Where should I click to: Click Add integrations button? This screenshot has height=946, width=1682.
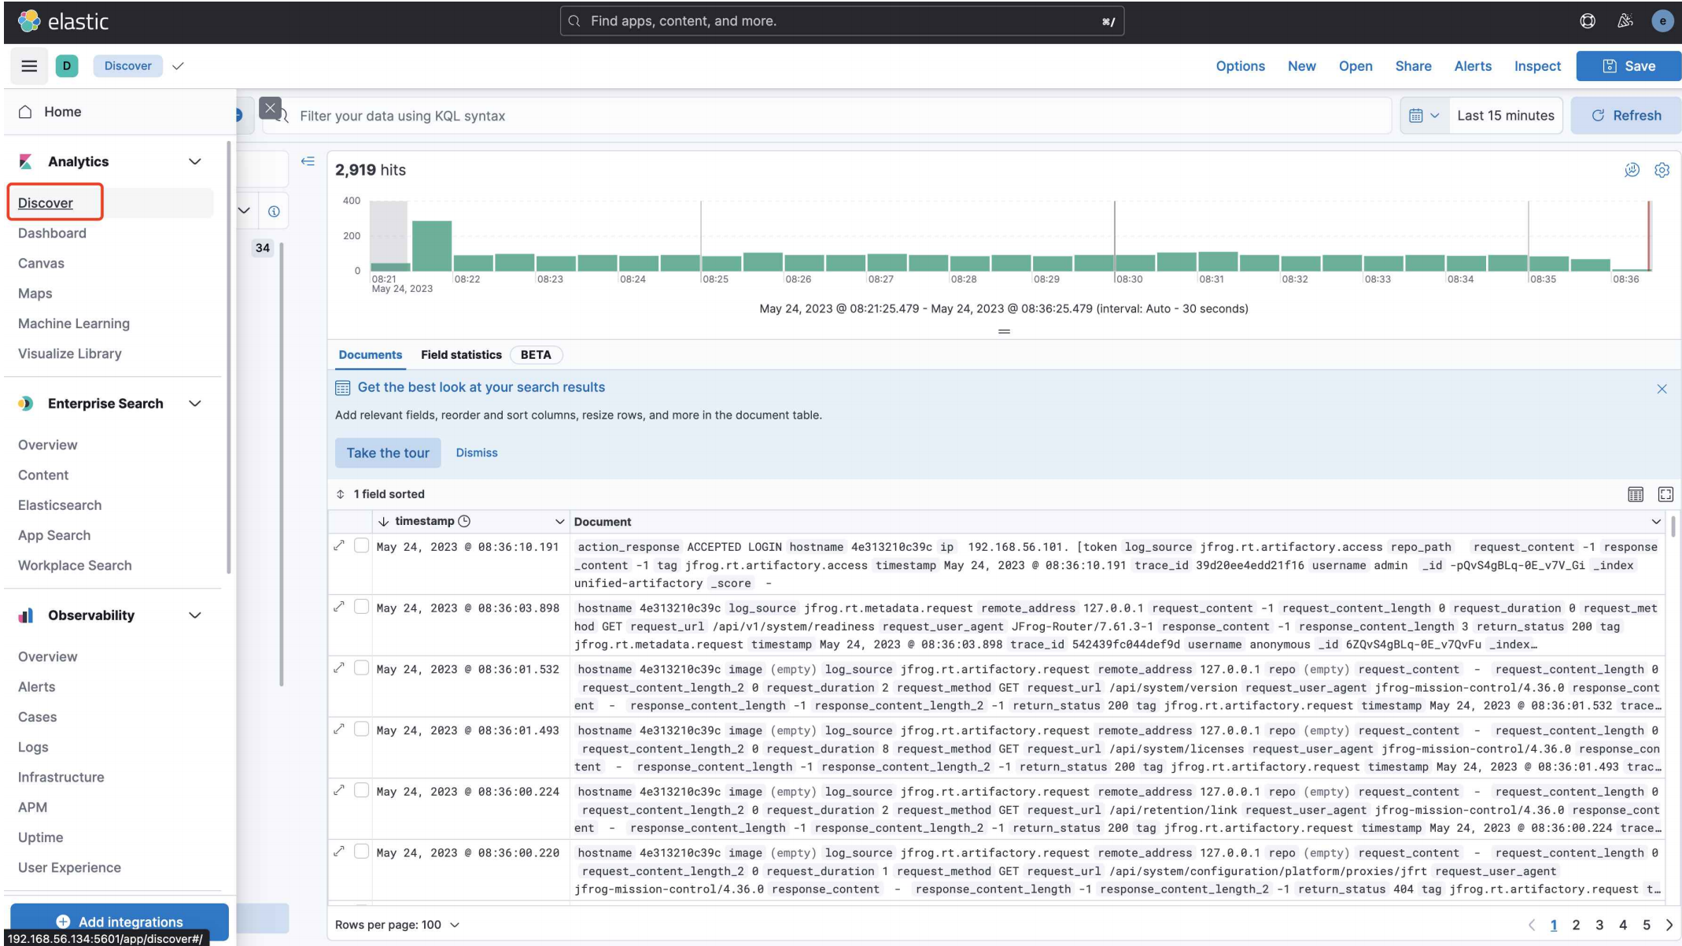click(x=120, y=922)
